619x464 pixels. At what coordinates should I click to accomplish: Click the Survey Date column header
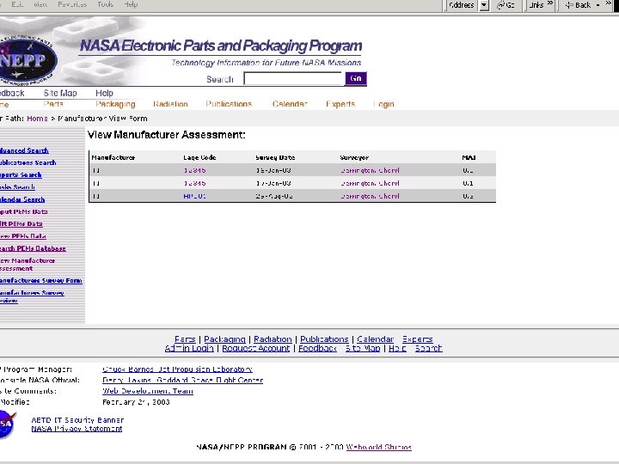point(275,157)
